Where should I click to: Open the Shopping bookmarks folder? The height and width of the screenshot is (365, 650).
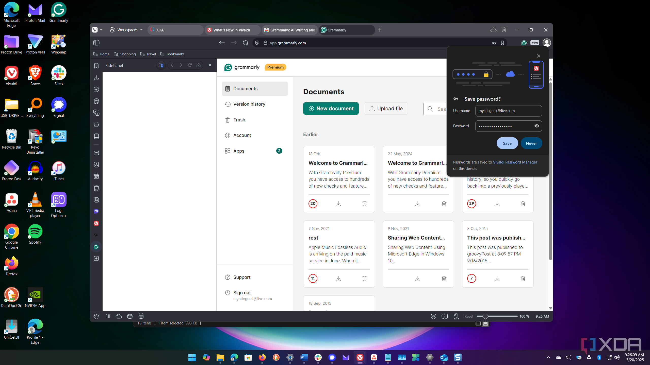pos(125,54)
